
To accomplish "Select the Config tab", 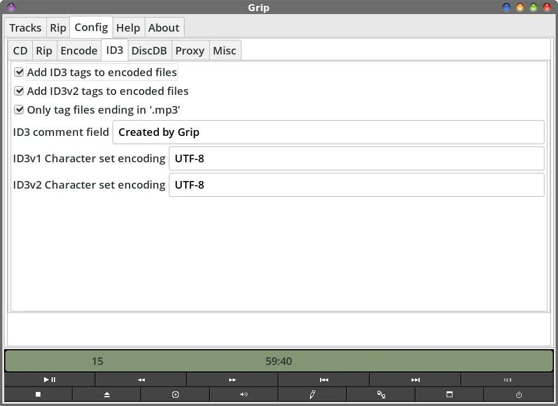I will pos(91,27).
